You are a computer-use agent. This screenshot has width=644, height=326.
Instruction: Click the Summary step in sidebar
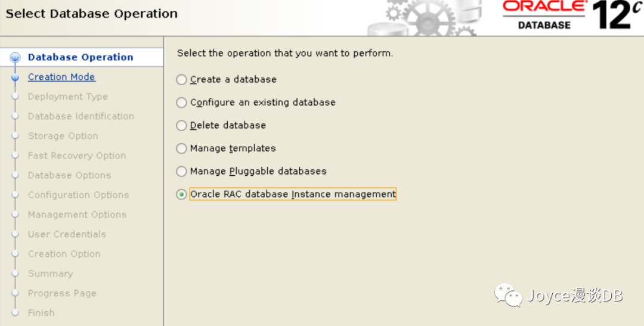(50, 274)
